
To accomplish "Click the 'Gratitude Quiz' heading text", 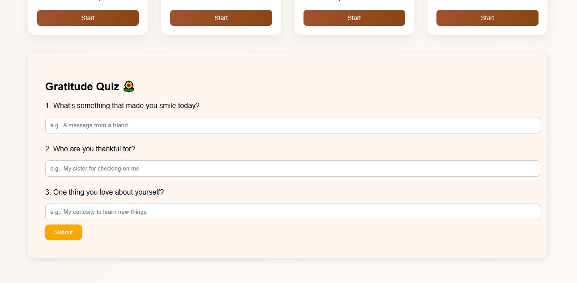I will pyautogui.click(x=82, y=87).
